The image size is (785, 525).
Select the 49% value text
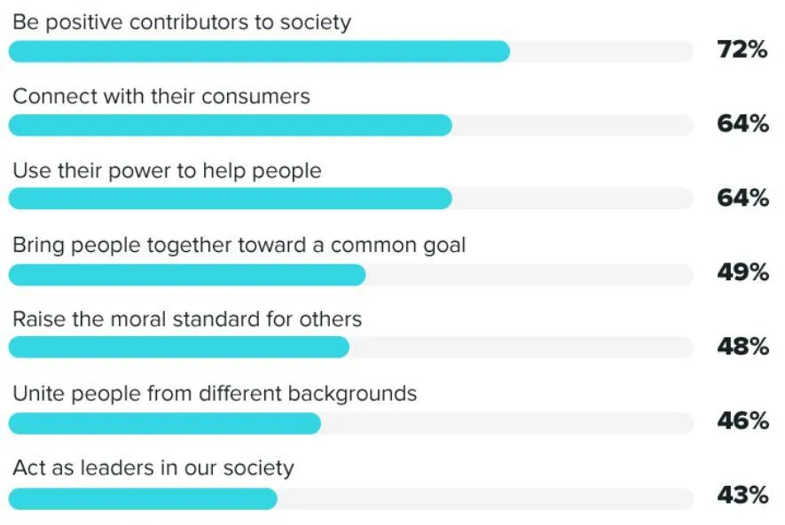[742, 272]
